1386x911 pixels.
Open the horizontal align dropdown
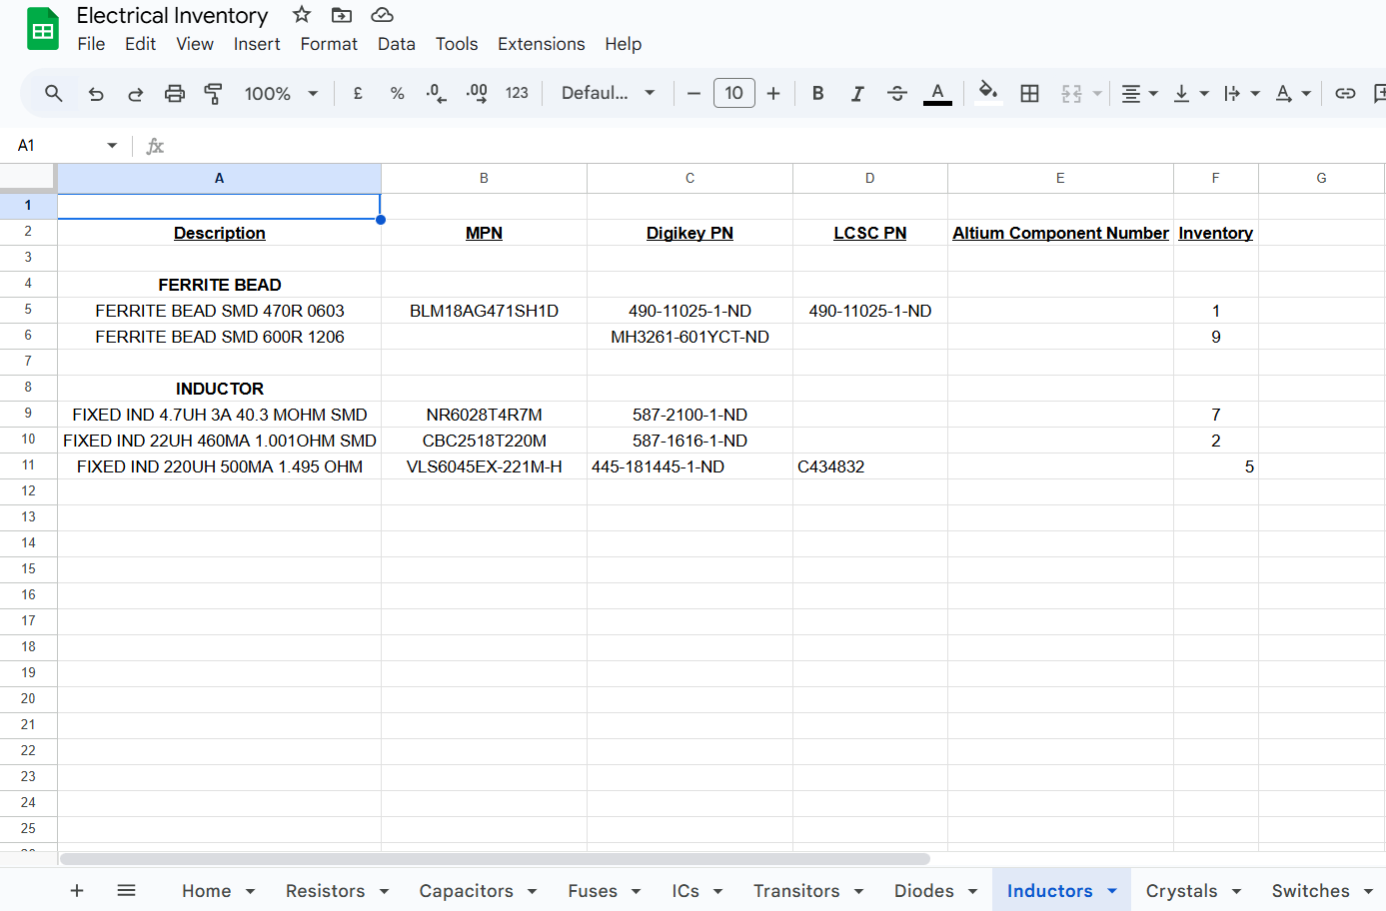tap(1138, 94)
